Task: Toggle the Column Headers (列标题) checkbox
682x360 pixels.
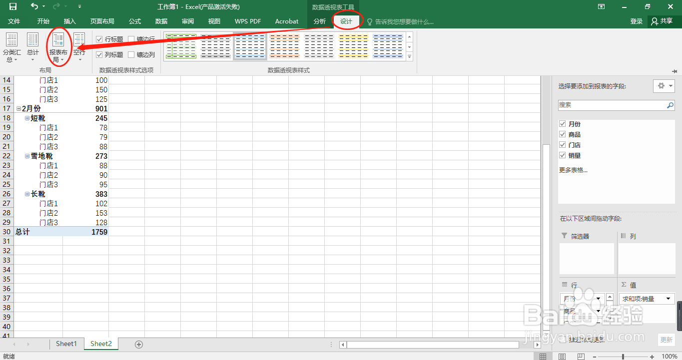Action: 99,54
